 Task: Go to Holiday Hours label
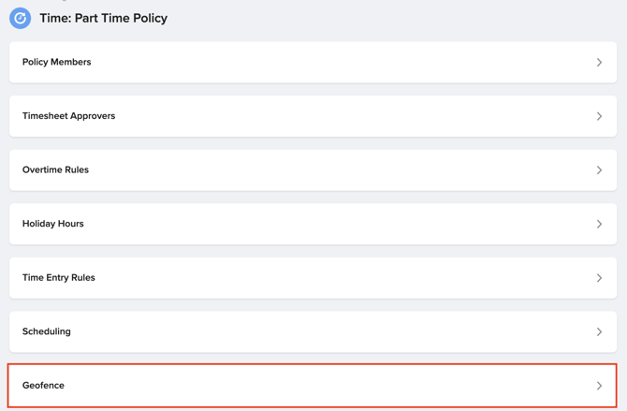[52, 224]
